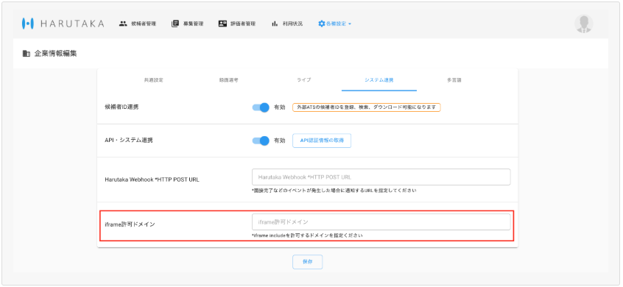Switch to the ライブ tab
The width and height of the screenshot is (623, 287).
pyautogui.click(x=304, y=79)
